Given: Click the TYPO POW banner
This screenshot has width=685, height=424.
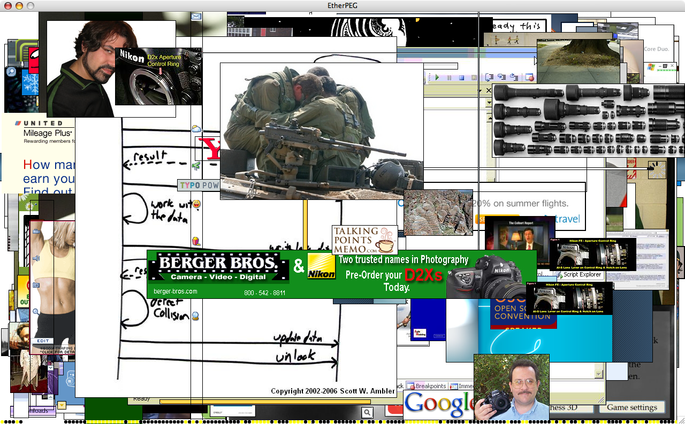Looking at the screenshot, I should pos(199,185).
